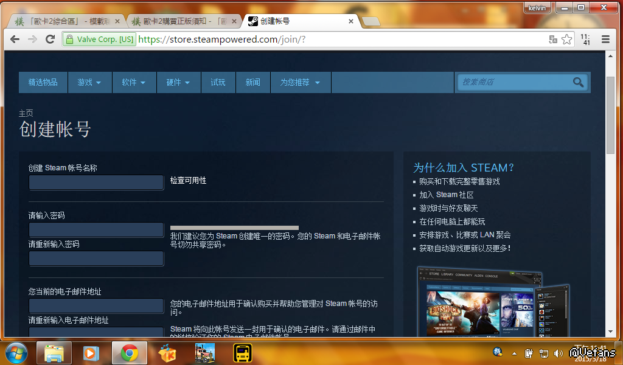Viewport: 623px width, 365px height.
Task: Bookmark this page with the star icon
Action: (567, 40)
